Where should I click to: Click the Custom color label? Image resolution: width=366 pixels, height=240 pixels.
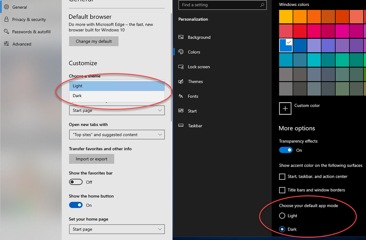pos(307,106)
